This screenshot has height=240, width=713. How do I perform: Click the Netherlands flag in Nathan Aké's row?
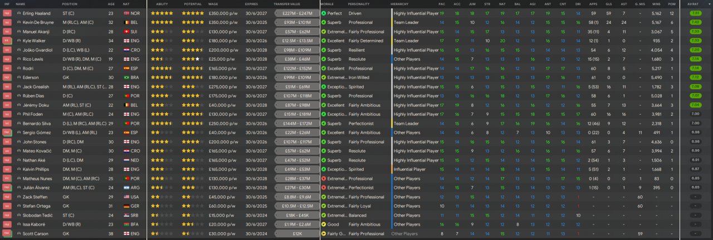[126, 160]
